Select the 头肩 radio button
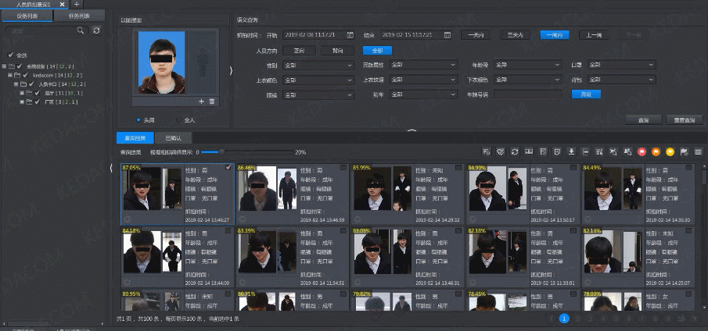 pos(138,120)
